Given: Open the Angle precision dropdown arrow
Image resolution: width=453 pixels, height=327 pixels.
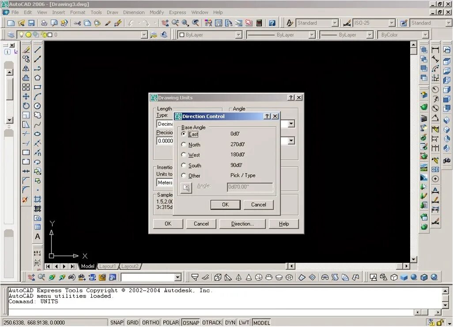Looking at the screenshot, I should coord(291,141).
